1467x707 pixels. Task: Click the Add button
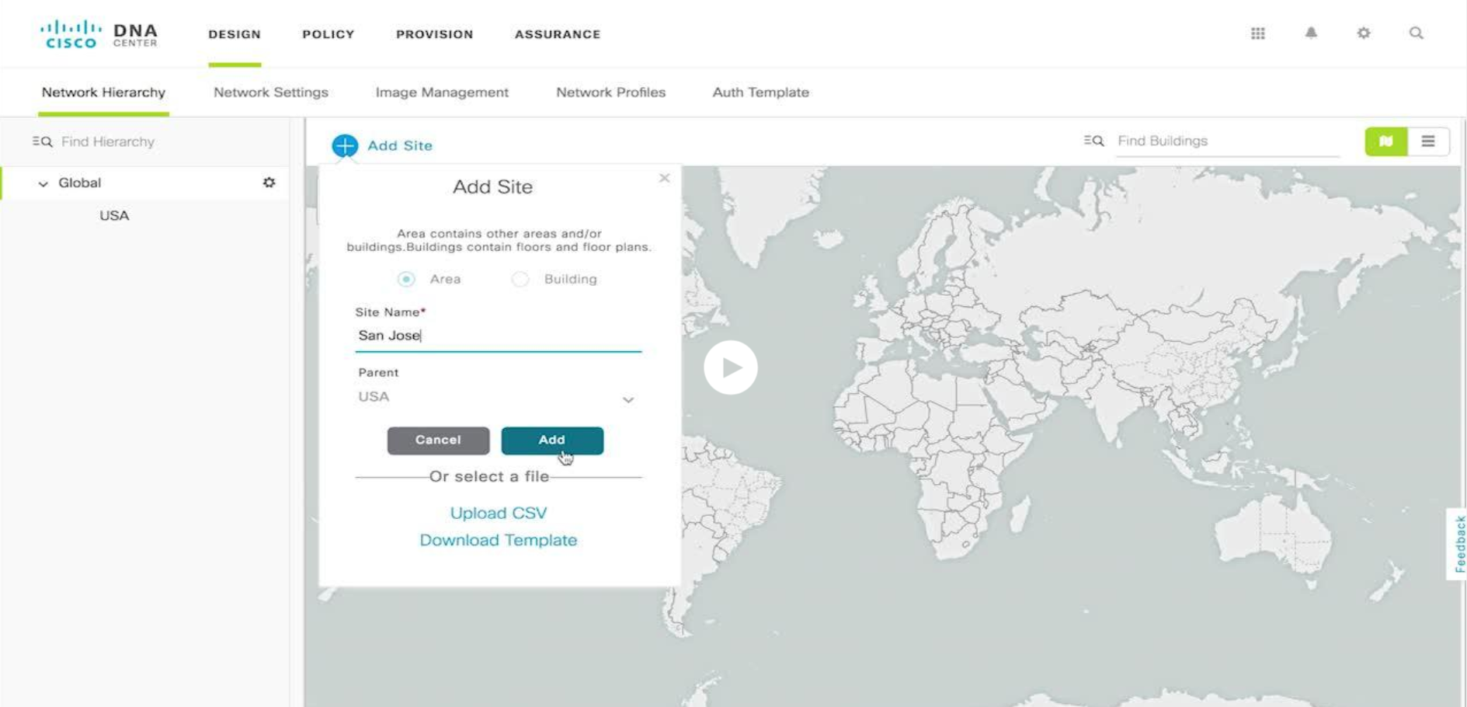pos(551,441)
